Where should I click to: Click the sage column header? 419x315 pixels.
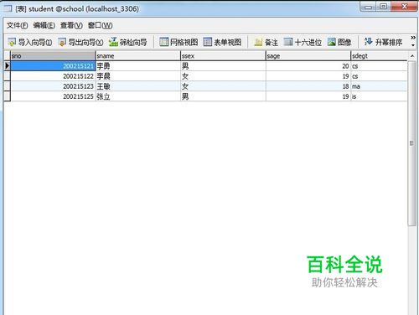[x=308, y=56]
